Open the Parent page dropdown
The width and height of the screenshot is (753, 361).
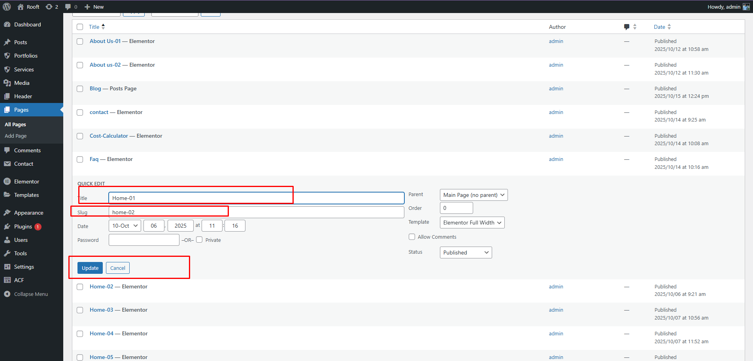click(x=474, y=195)
